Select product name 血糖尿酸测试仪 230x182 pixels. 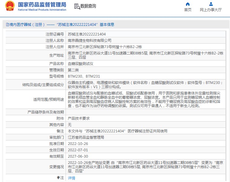click(x=80, y=64)
